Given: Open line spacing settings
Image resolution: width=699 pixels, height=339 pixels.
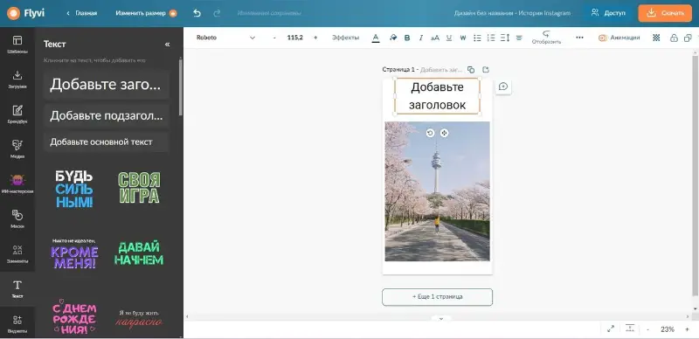Looking at the screenshot, I should tap(505, 38).
